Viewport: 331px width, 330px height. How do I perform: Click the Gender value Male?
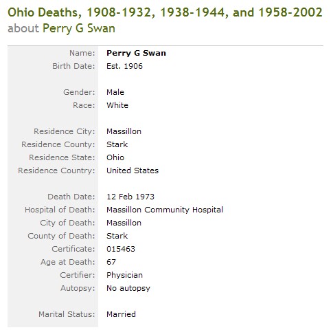[115, 92]
